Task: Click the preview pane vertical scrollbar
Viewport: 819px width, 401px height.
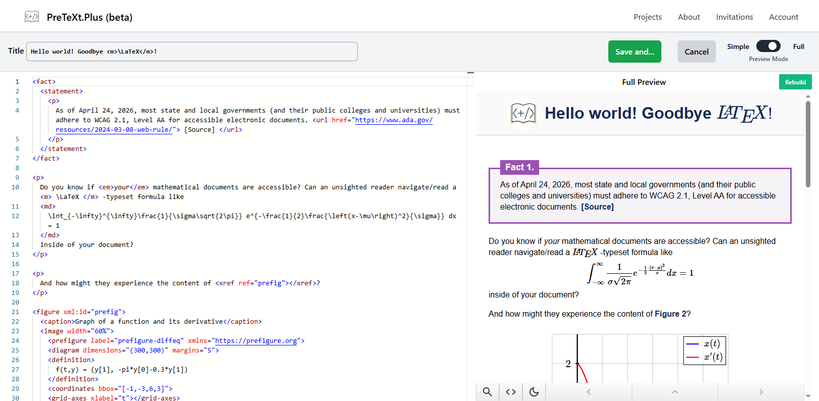Action: (x=808, y=144)
